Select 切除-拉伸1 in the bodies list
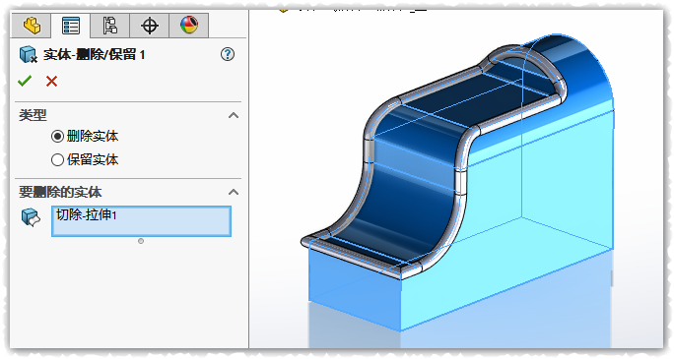The height and width of the screenshot is (359, 674). click(x=87, y=214)
